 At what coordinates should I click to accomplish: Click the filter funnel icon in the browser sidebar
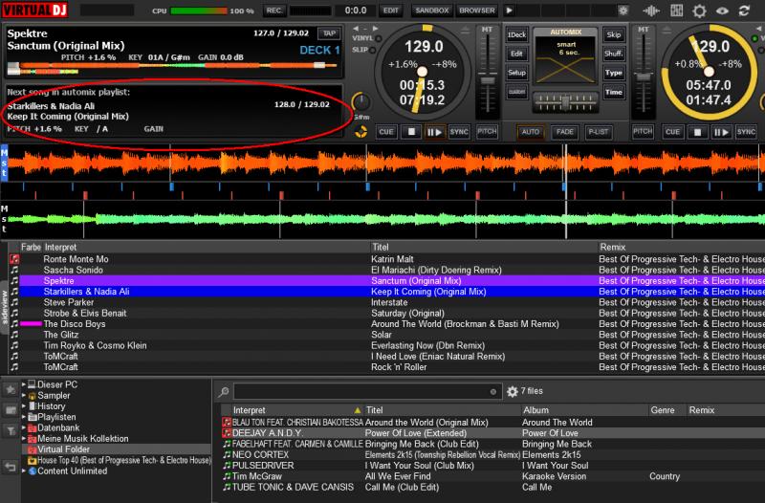pos(11,430)
